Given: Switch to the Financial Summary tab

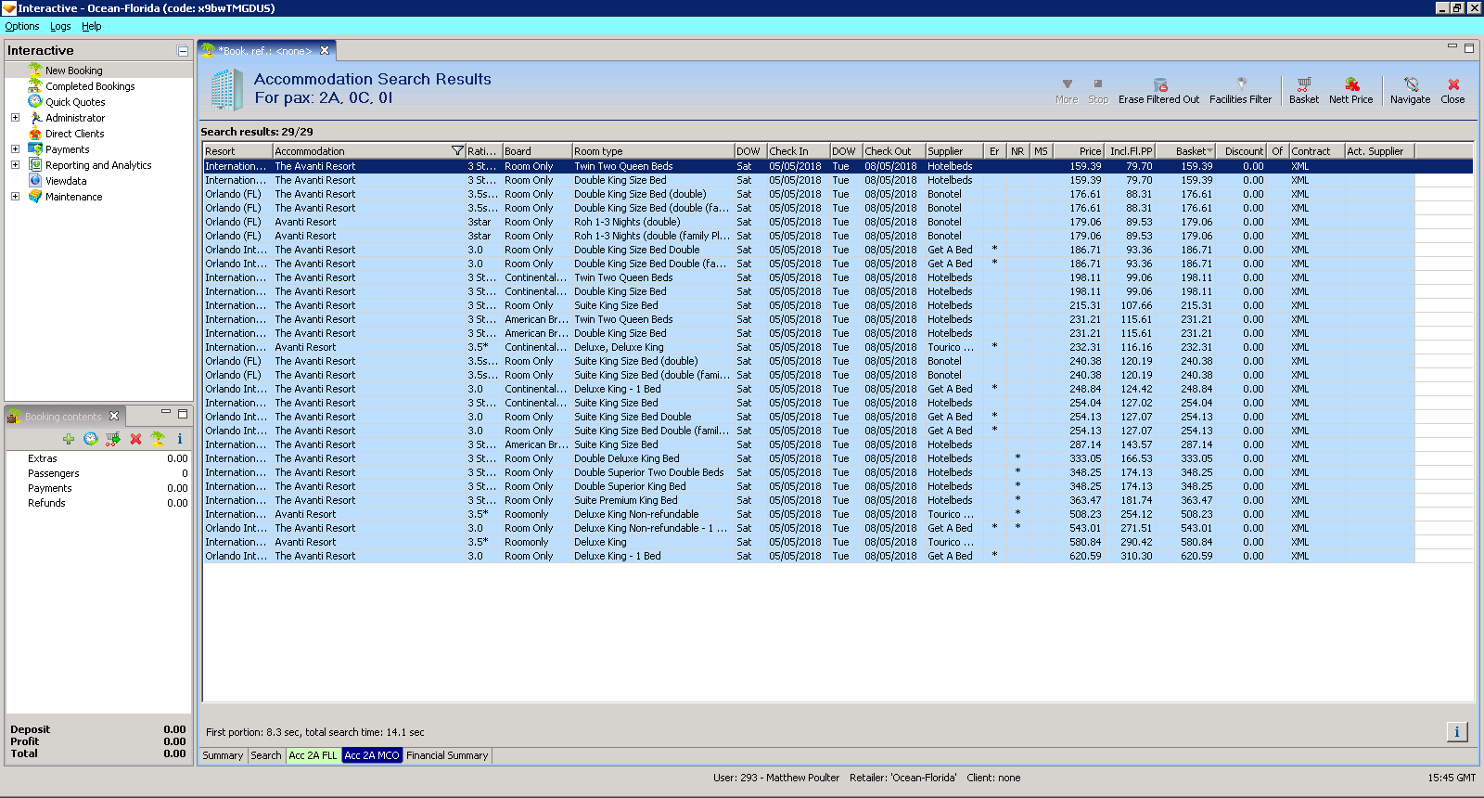Looking at the screenshot, I should coord(447,755).
